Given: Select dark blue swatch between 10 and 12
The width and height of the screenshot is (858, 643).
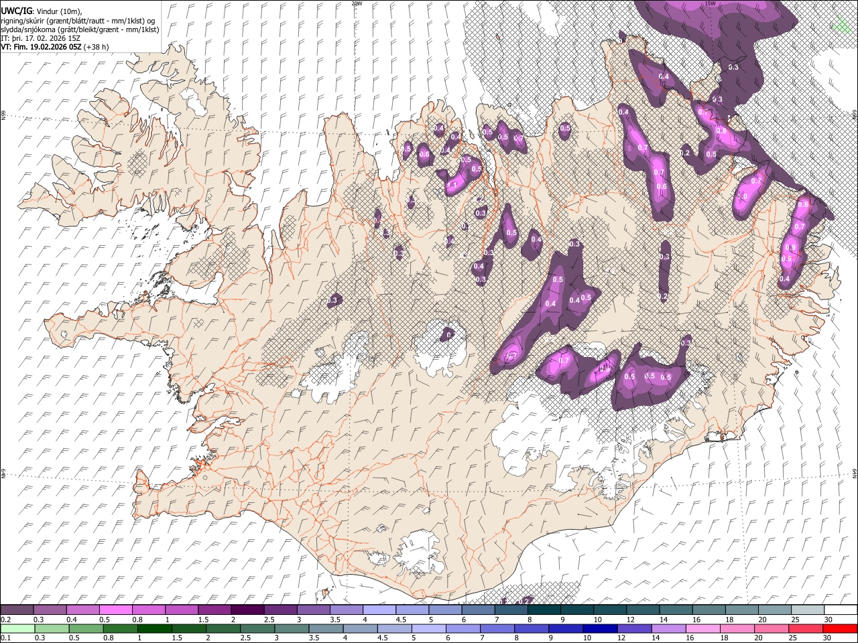Looking at the screenshot, I should (x=599, y=628).
